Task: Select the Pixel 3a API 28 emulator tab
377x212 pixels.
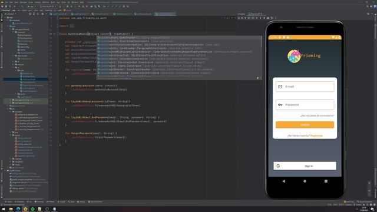Action: tap(256, 14)
